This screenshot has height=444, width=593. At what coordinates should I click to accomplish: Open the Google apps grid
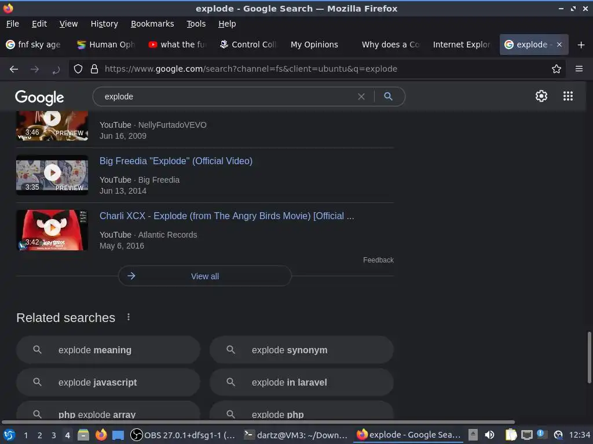[x=568, y=96]
